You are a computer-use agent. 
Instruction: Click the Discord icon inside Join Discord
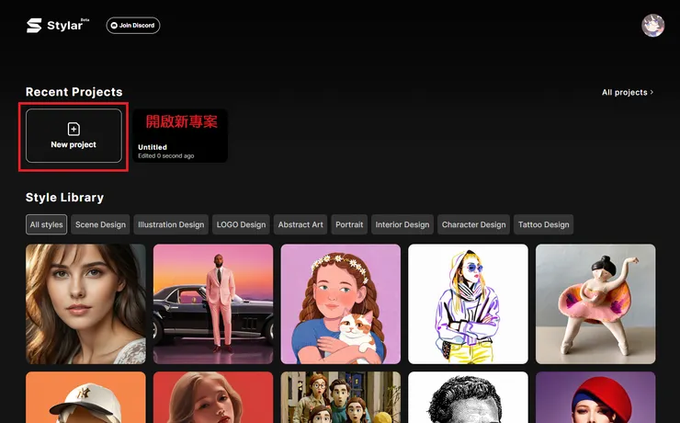(x=114, y=25)
